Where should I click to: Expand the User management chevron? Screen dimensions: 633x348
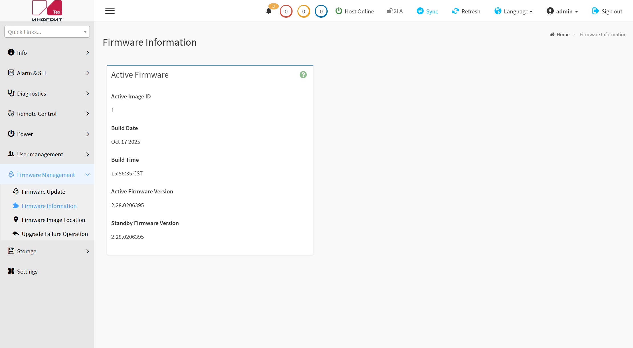[88, 154]
